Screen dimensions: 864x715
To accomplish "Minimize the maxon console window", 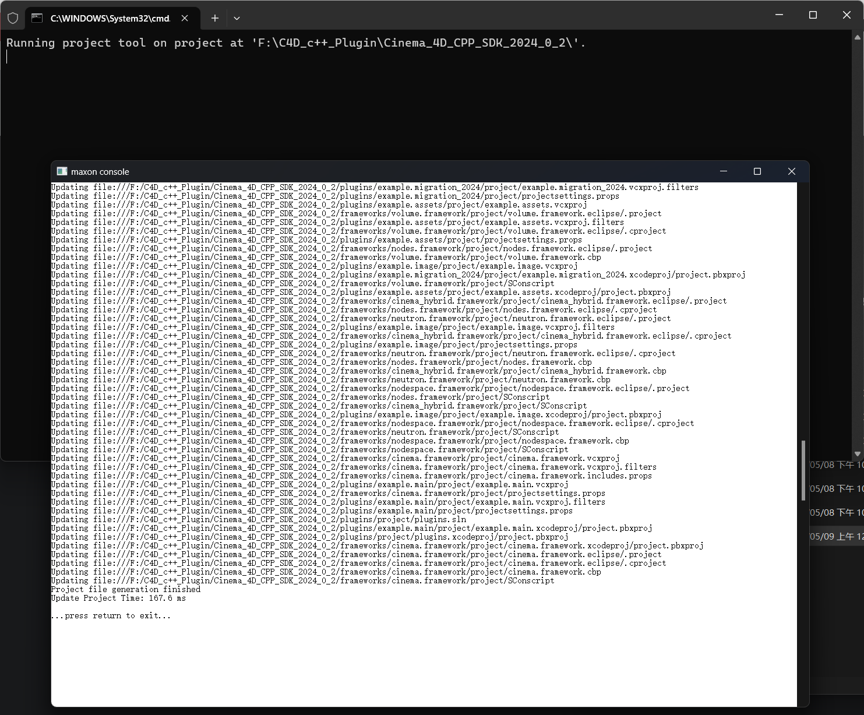I will click(x=724, y=171).
